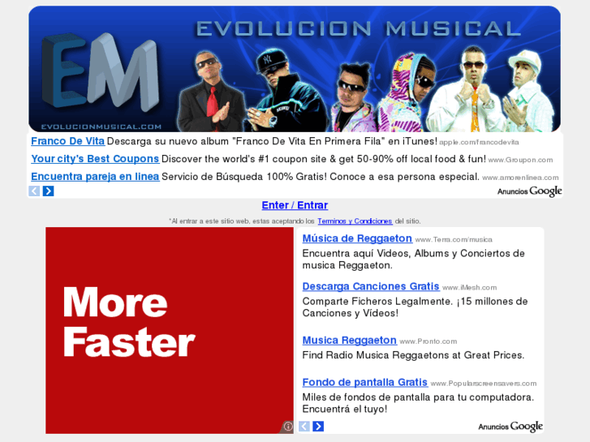The width and height of the screenshot is (590, 442).
Task: Click the ad info icon on red banner
Action: click(x=288, y=427)
